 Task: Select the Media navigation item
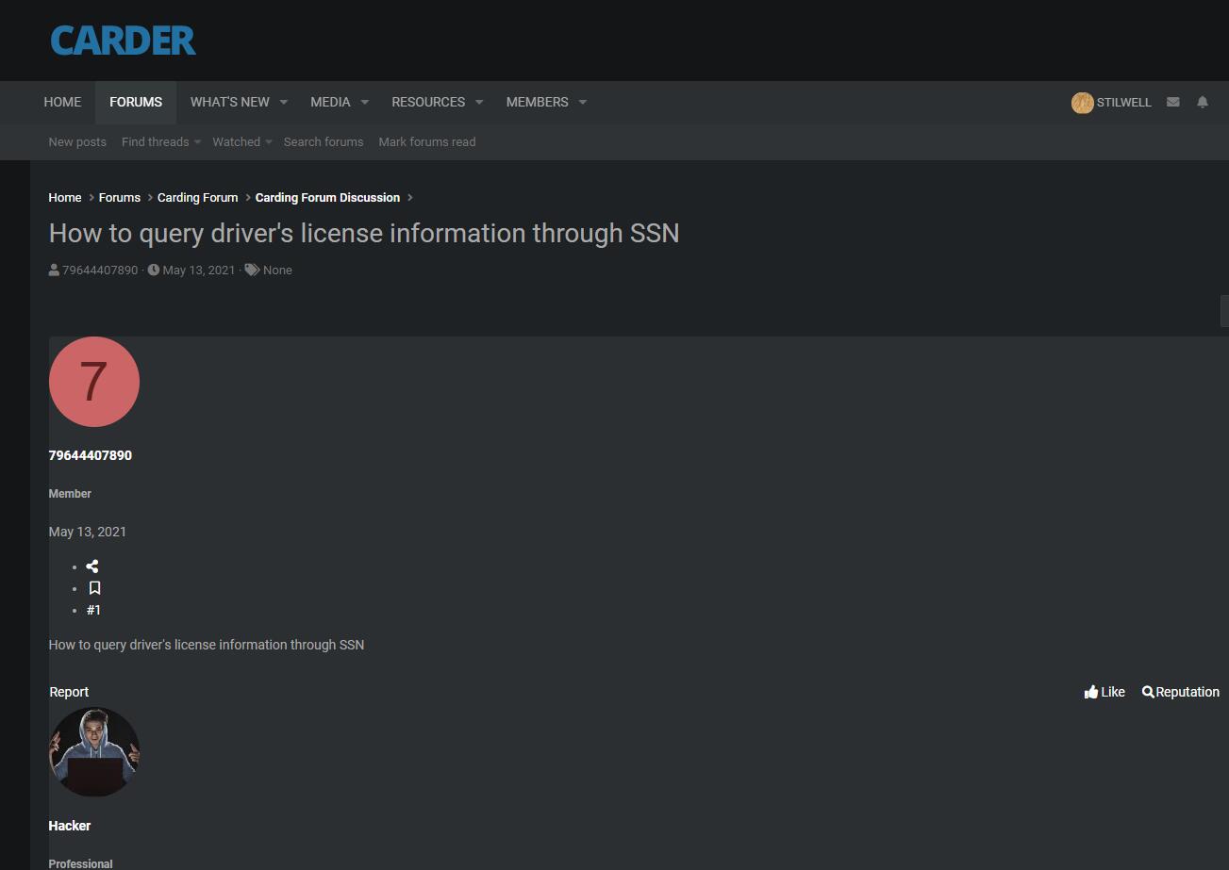point(330,102)
